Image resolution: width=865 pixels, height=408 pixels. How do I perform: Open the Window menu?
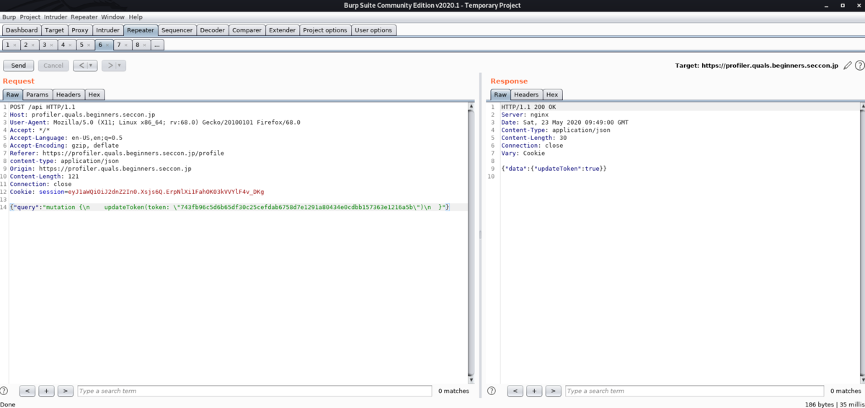click(112, 17)
